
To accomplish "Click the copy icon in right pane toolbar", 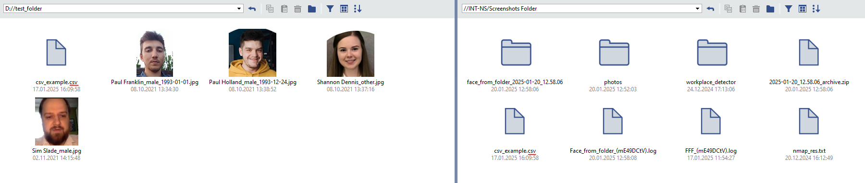I will click(728, 9).
